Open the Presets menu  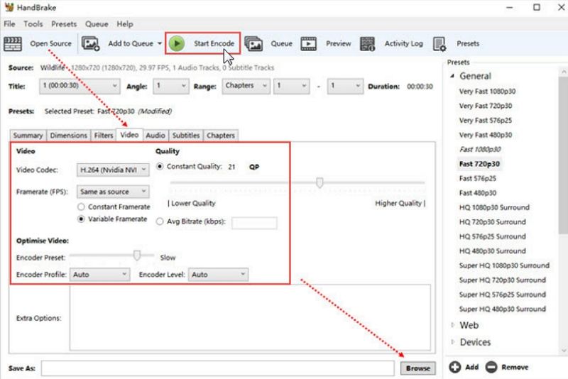click(x=64, y=24)
